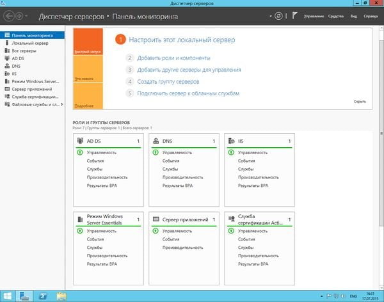Open the Справка menu
Image resolution: width=384 pixels, height=302 pixels.
coord(371,16)
